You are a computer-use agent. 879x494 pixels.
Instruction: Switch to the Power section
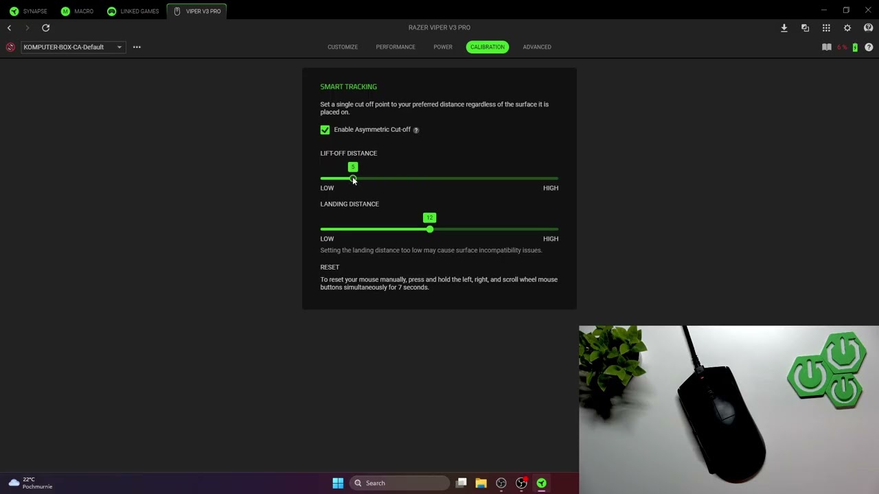443,47
